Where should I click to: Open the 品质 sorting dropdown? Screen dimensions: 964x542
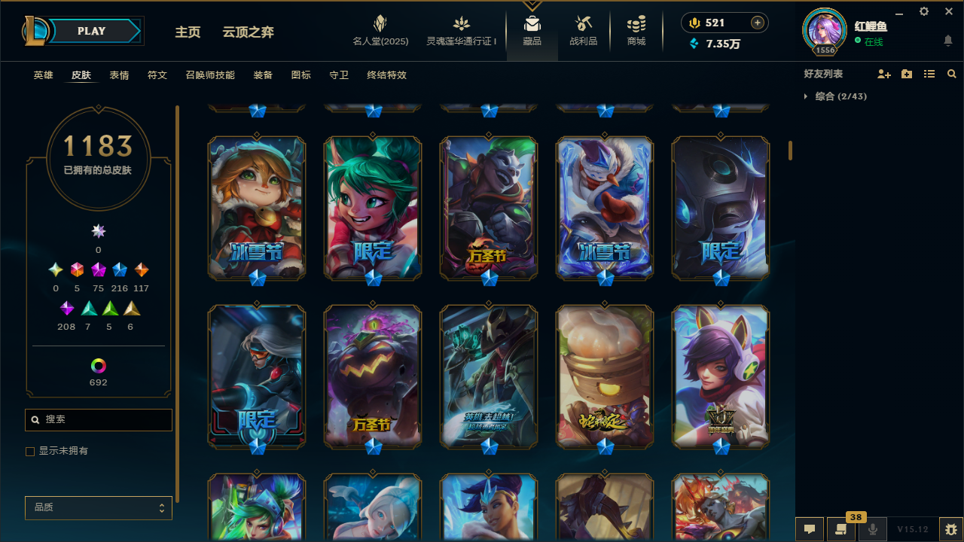pos(99,507)
